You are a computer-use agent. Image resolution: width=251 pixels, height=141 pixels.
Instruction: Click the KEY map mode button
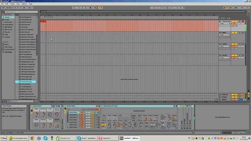(231, 8)
